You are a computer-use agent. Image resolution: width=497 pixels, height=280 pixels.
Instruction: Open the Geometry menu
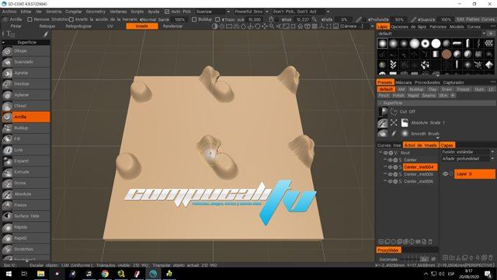pos(96,12)
